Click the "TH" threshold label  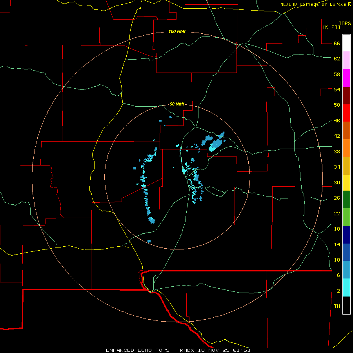tap(337, 306)
